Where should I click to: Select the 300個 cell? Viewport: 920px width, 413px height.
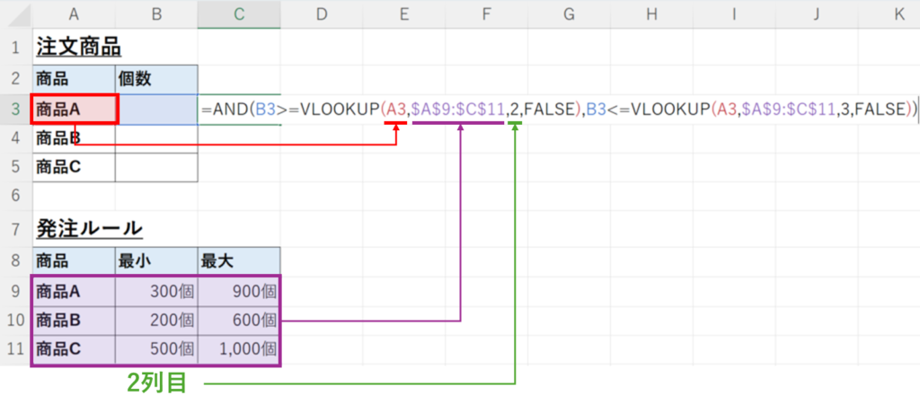pos(156,291)
